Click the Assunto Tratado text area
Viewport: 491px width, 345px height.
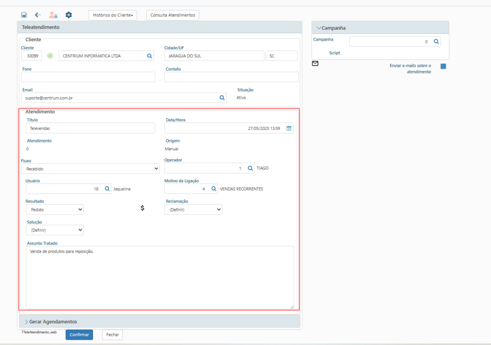[160, 278]
